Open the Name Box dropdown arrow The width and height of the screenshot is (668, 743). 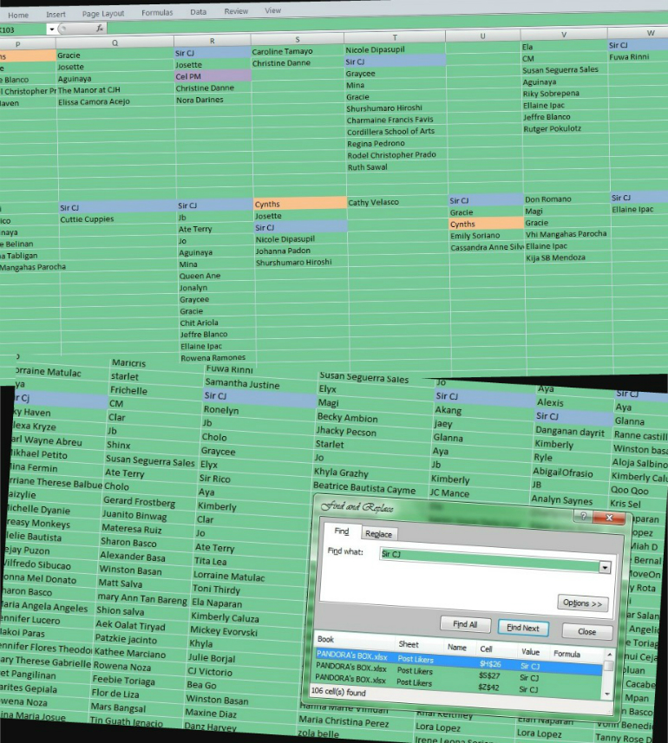click(51, 29)
